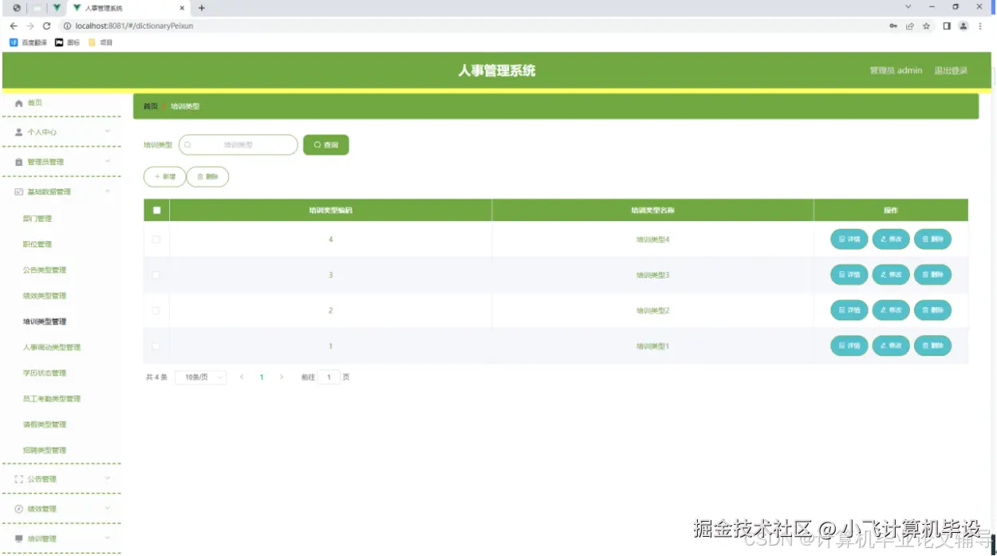The height and width of the screenshot is (556, 997).
Task: Click the 首页 breadcrumb link
Action: tap(151, 106)
